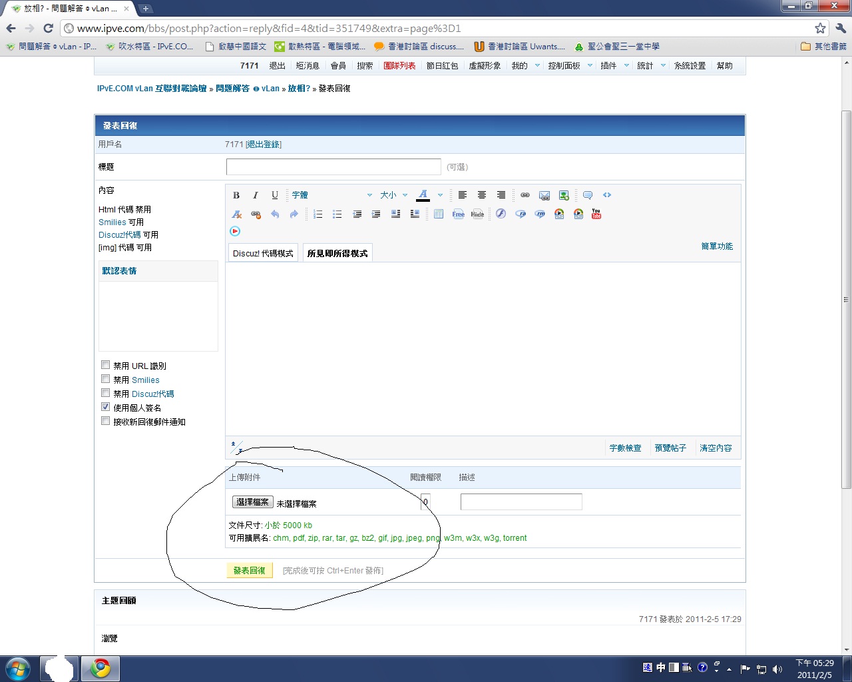Click the 預覽帖子 link
Viewport: 852px width, 682px height.
click(670, 448)
